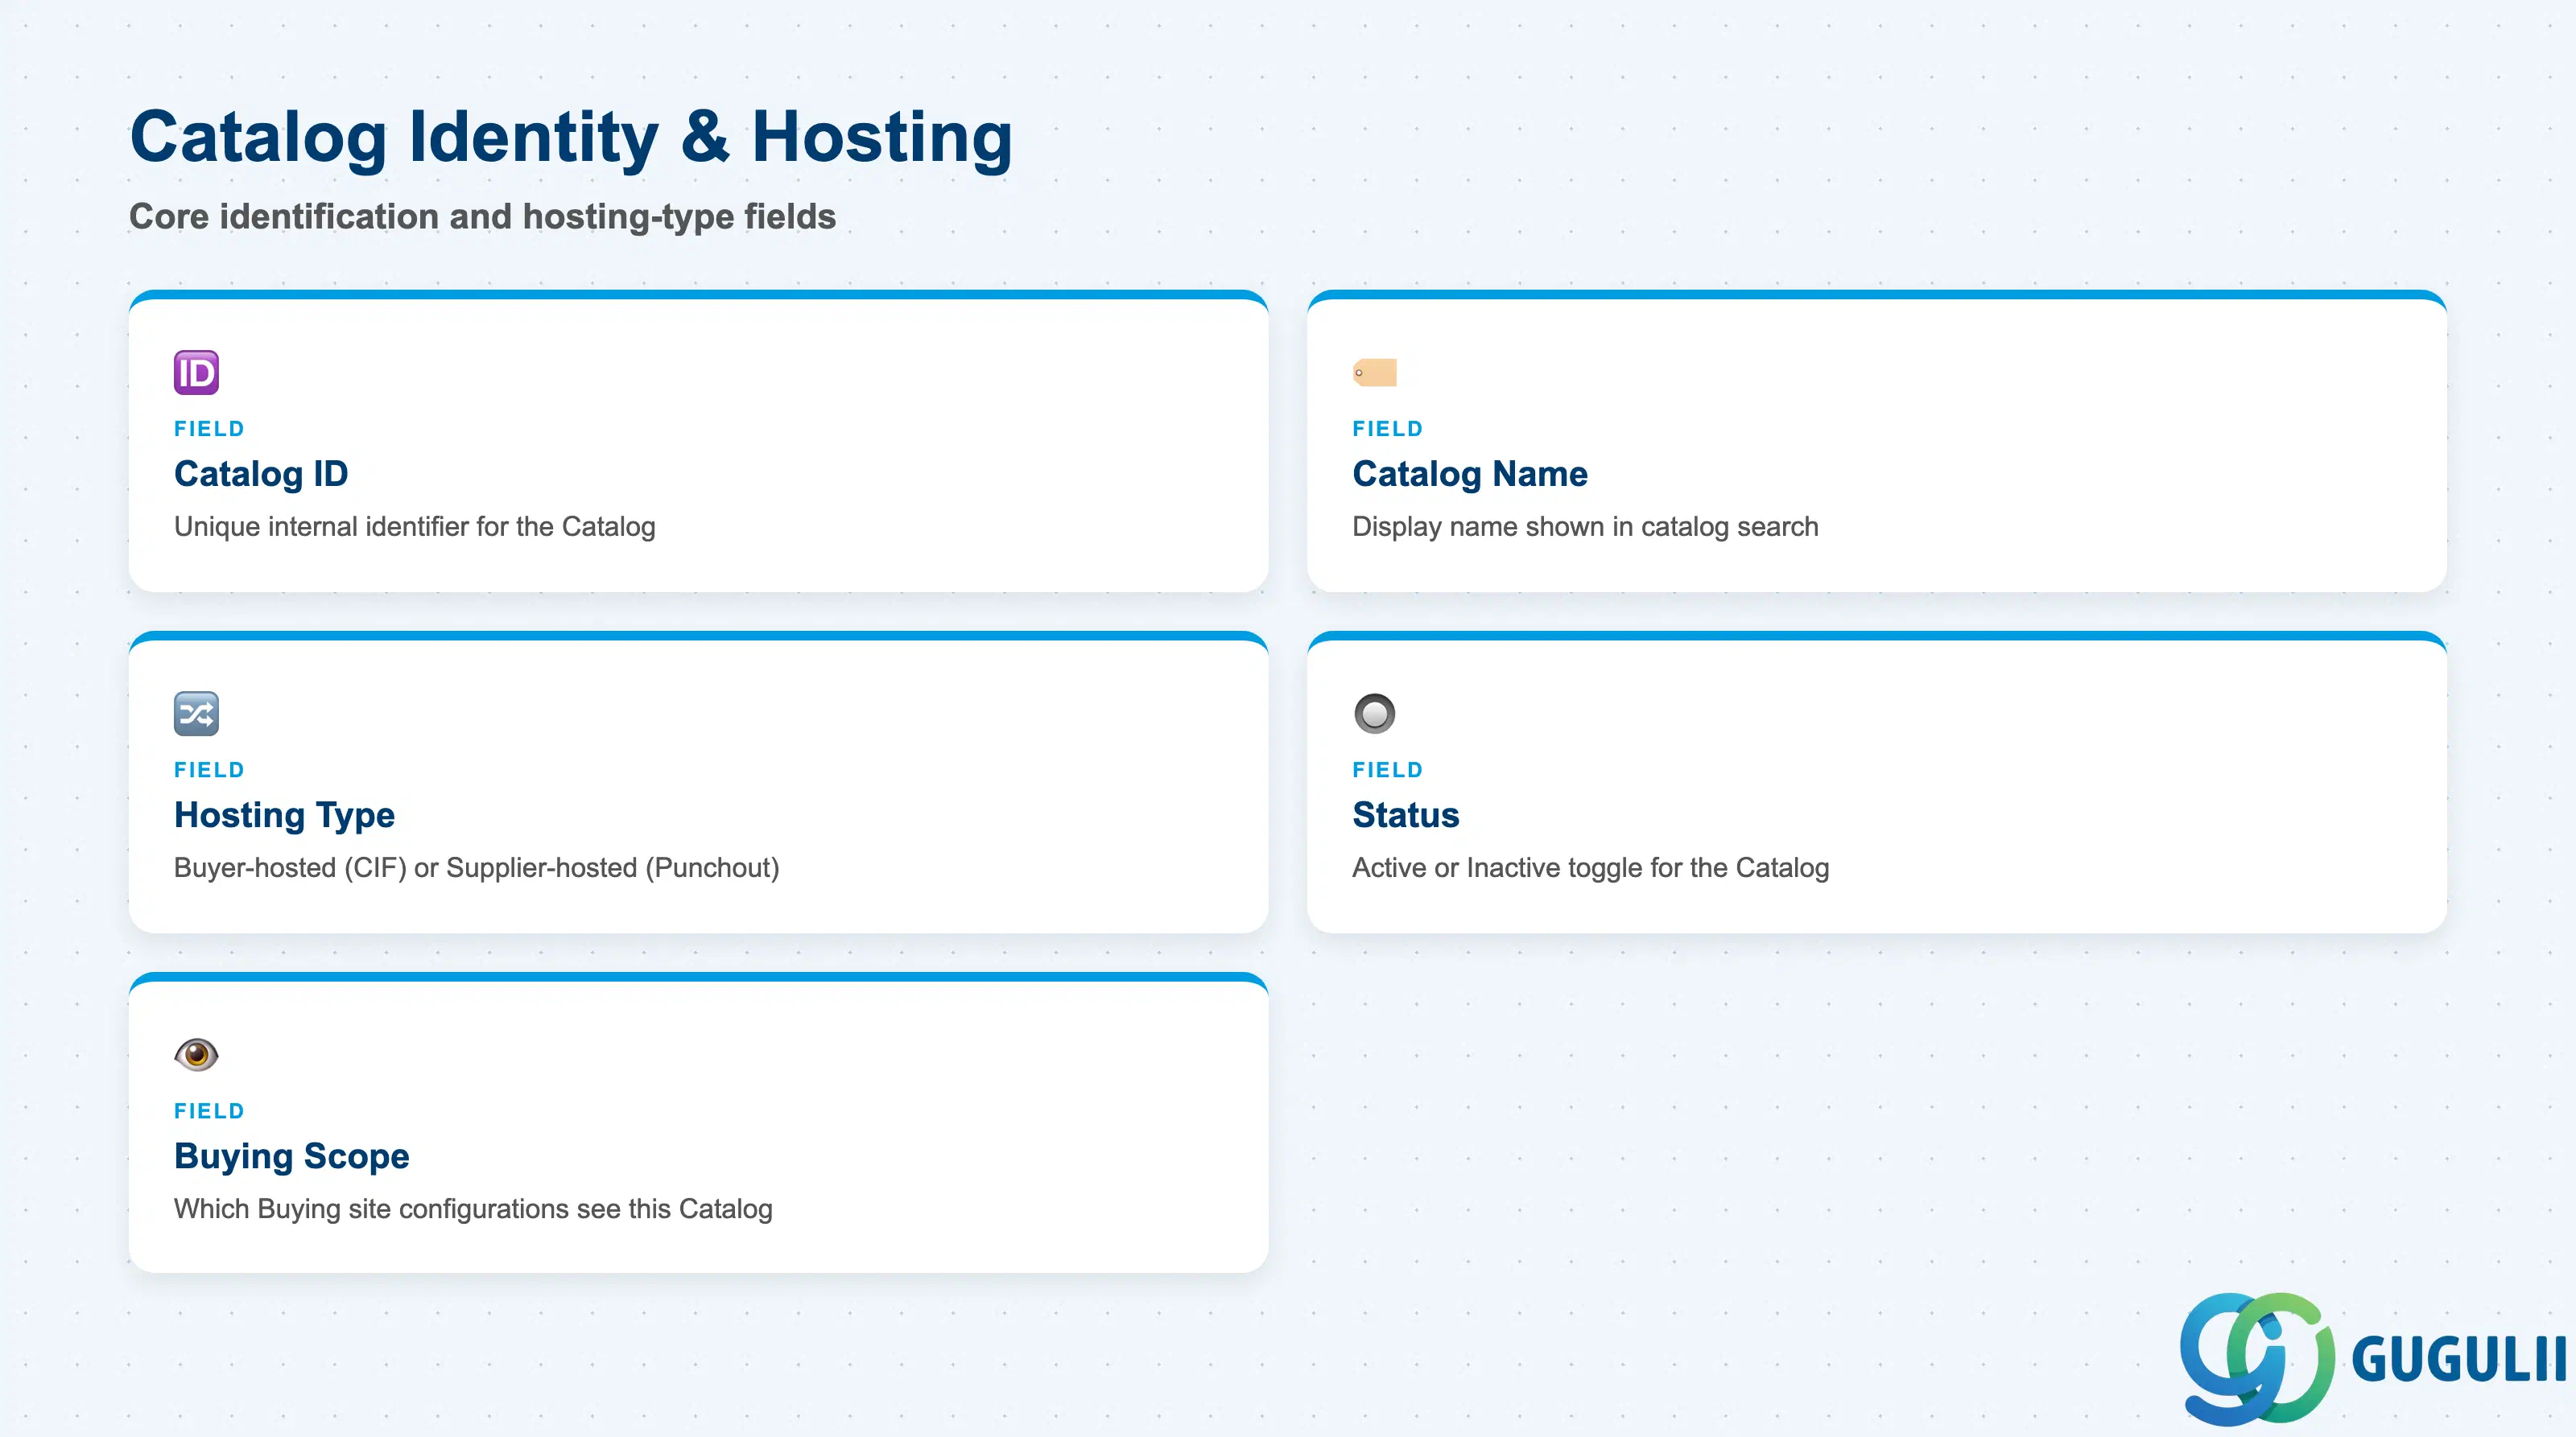
Task: Select the Hosting Type heading
Action: tap(284, 815)
